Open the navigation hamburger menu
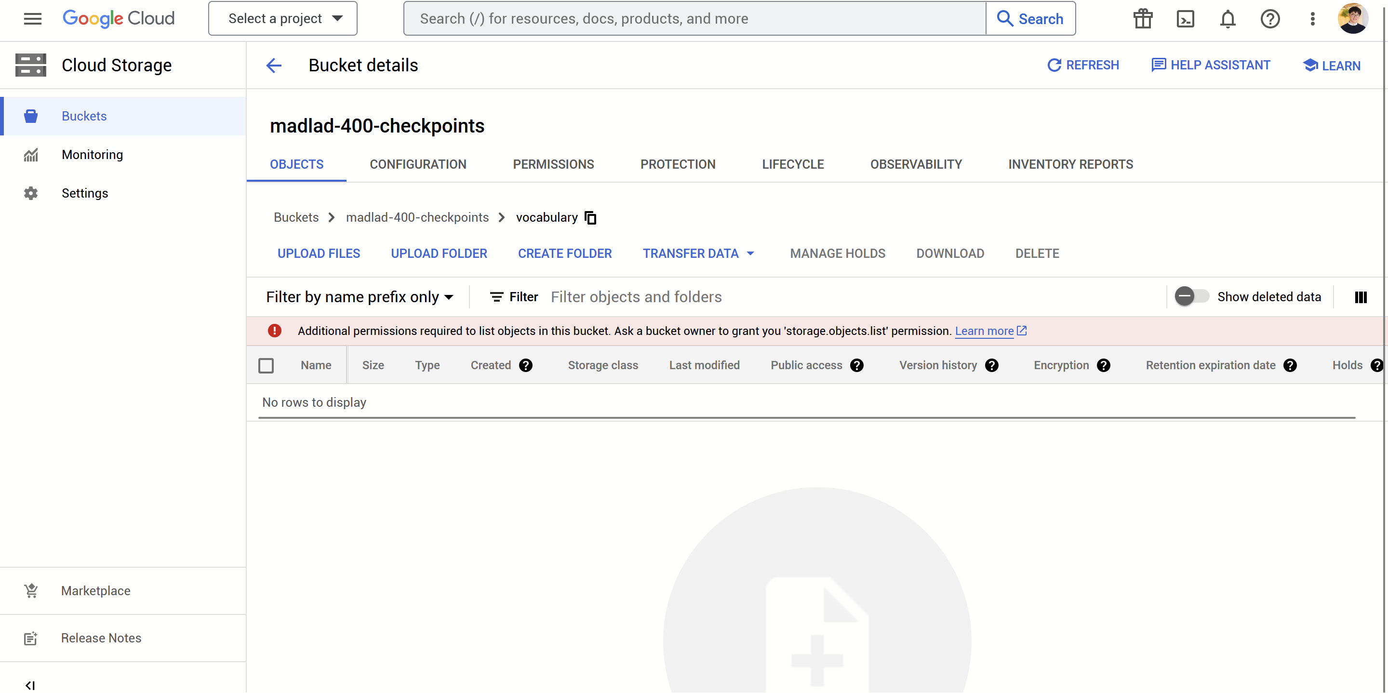The height and width of the screenshot is (693, 1388). coord(32,18)
